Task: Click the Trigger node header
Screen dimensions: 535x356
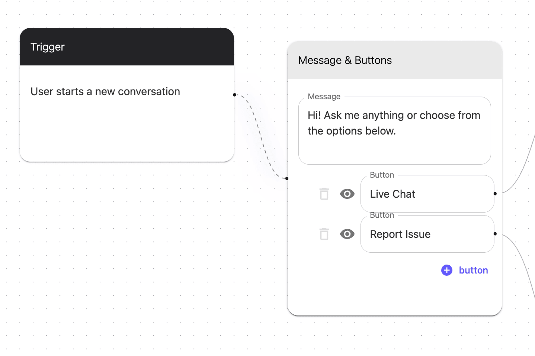Action: pos(126,46)
